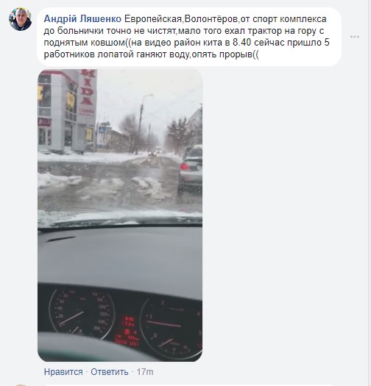Click the flooded road area in video
The height and width of the screenshot is (386, 371).
[x=108, y=187]
